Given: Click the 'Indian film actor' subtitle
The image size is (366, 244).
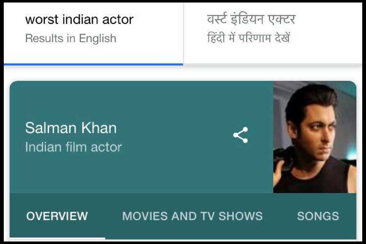Looking at the screenshot, I should click(x=74, y=147).
